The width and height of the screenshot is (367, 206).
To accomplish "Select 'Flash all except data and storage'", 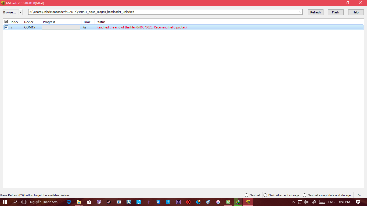I will point(304,195).
